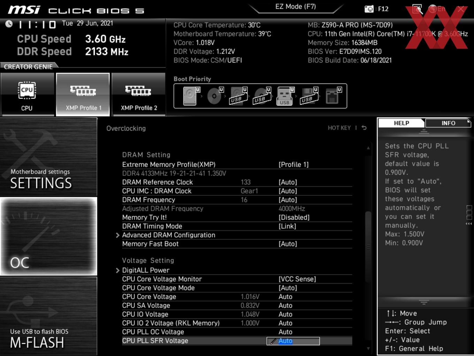Click the 'CPU Speed 3.60 GHz' readout
The image size is (474, 356).
[x=71, y=39]
